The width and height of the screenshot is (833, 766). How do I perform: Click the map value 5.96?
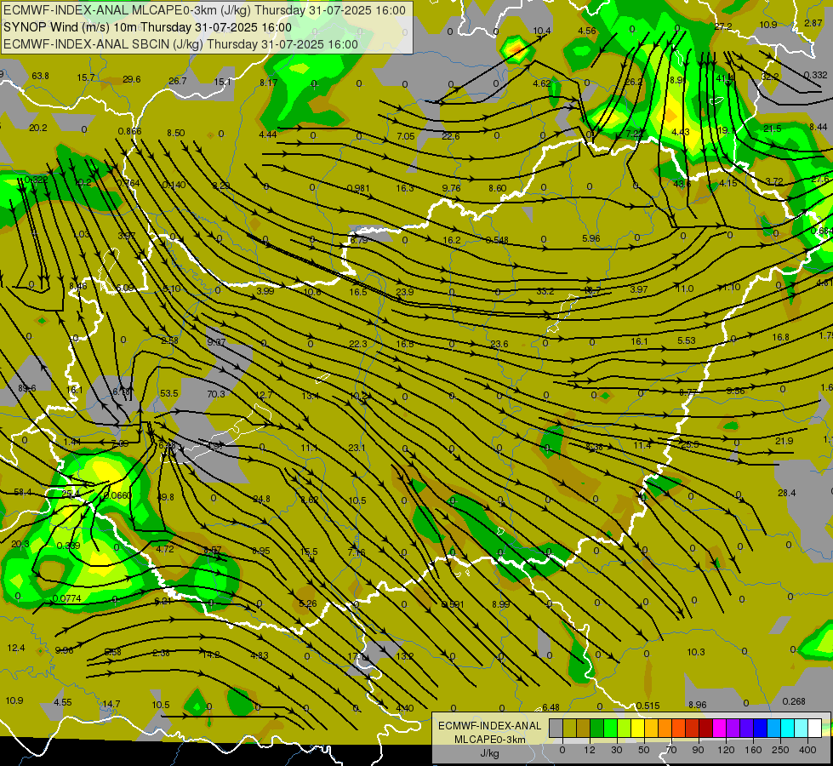591,238
